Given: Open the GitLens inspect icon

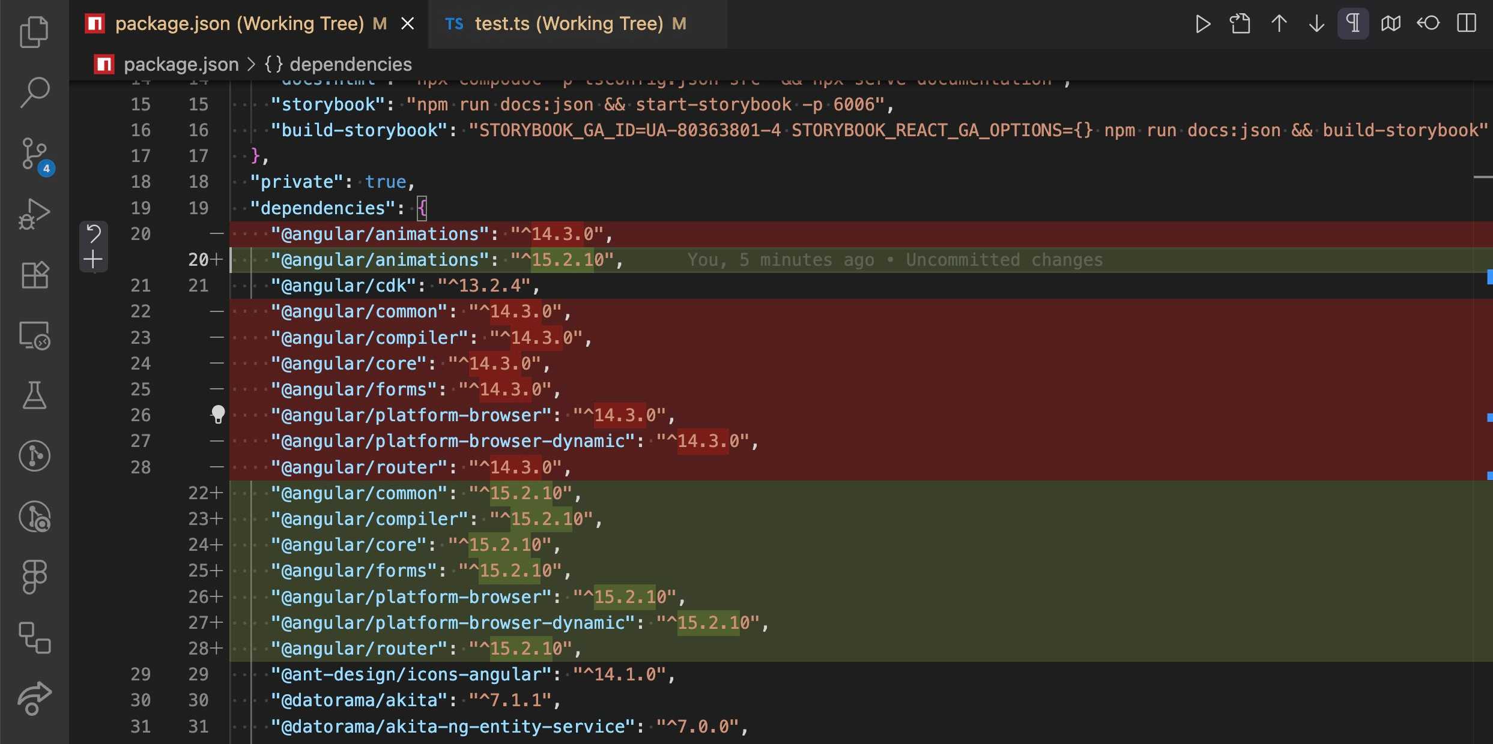Looking at the screenshot, I should pyautogui.click(x=34, y=517).
